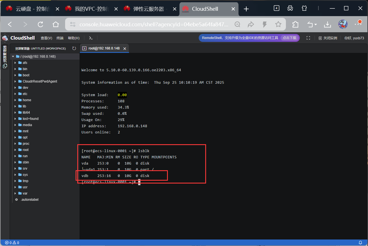368x246 pixels.
Task: Refresh the resource explorer tree
Action: [74, 48]
